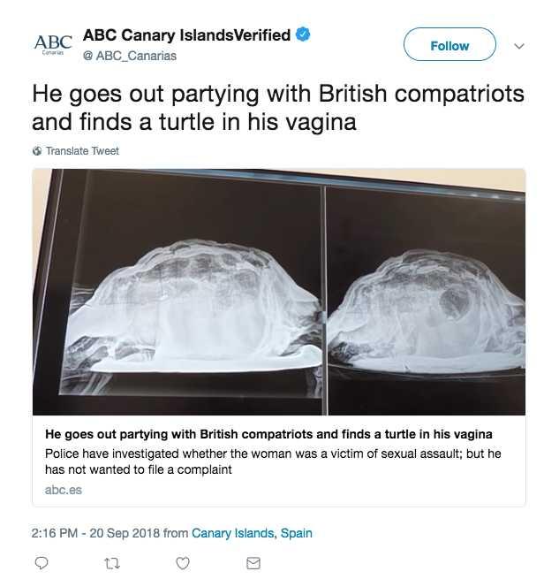
Task: Open the ABC Canarias profile avatar
Action: pyautogui.click(x=53, y=44)
